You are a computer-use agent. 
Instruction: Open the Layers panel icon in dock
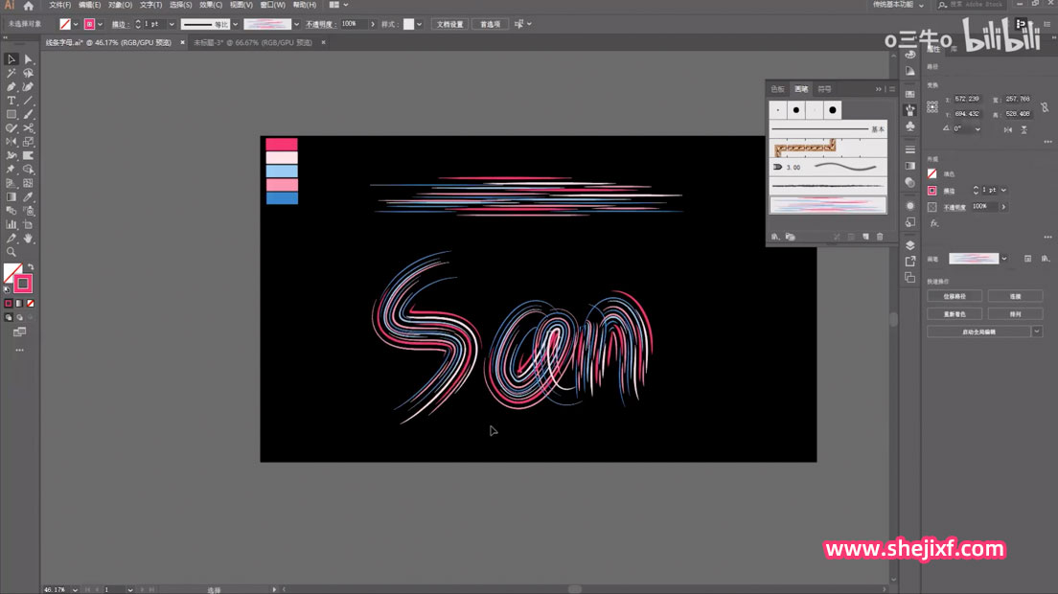tap(909, 245)
